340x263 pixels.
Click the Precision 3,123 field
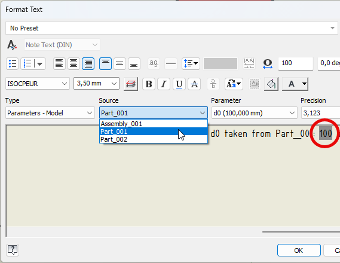tap(320, 113)
